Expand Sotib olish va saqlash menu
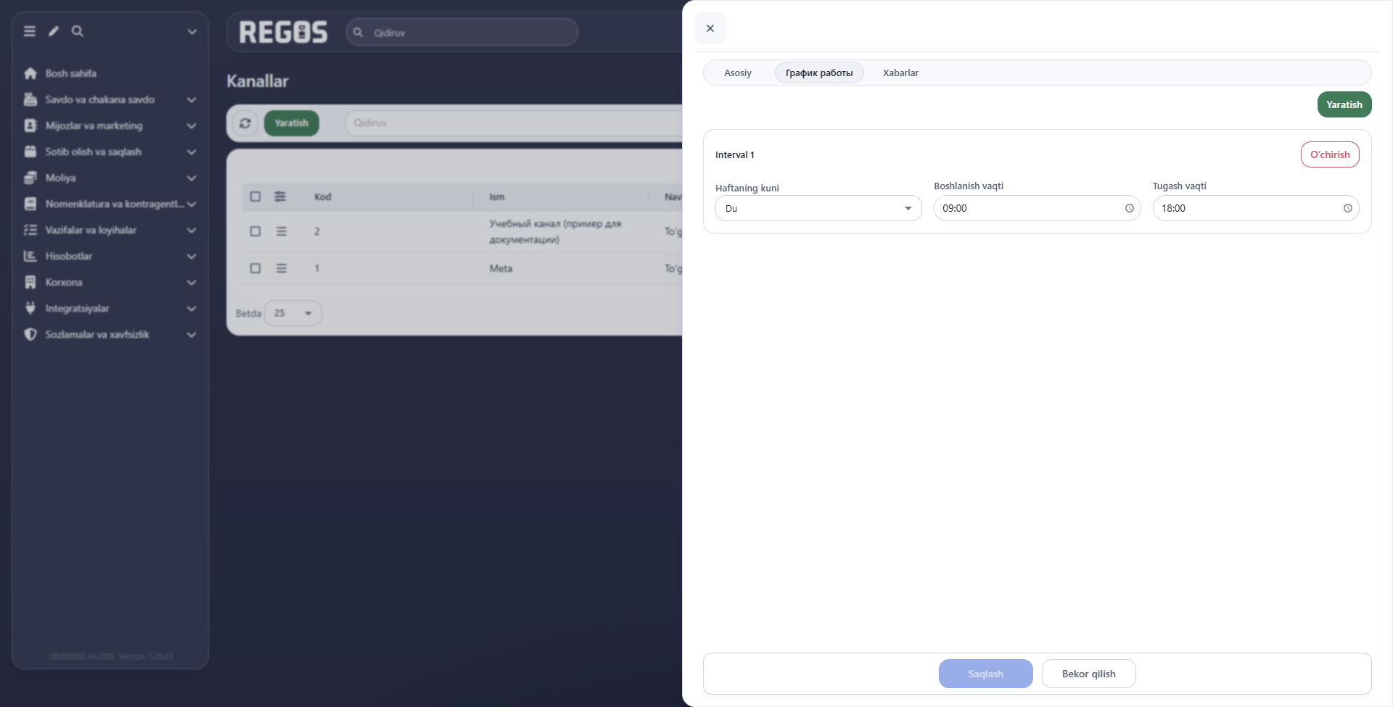Screen dimensions: 1393x707 tap(110, 152)
